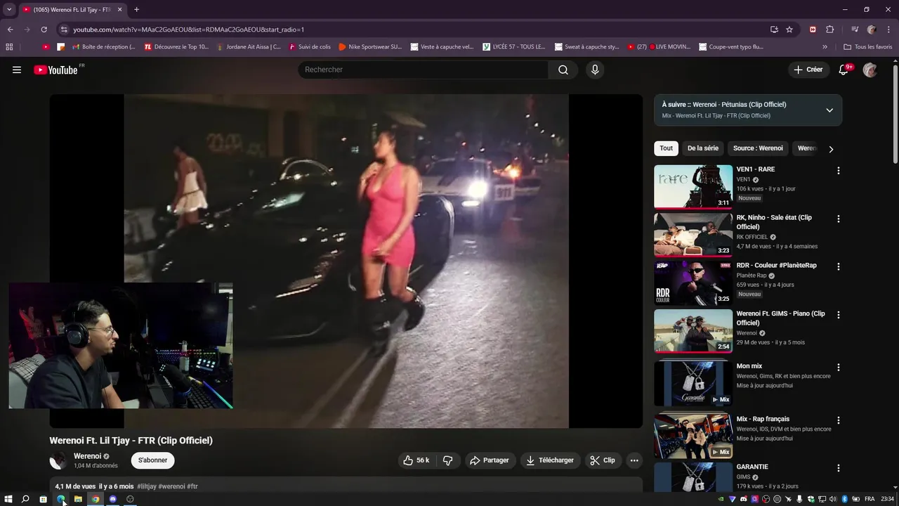The width and height of the screenshot is (899, 506).
Task: Click the search magnifier button
Action: pos(563,70)
